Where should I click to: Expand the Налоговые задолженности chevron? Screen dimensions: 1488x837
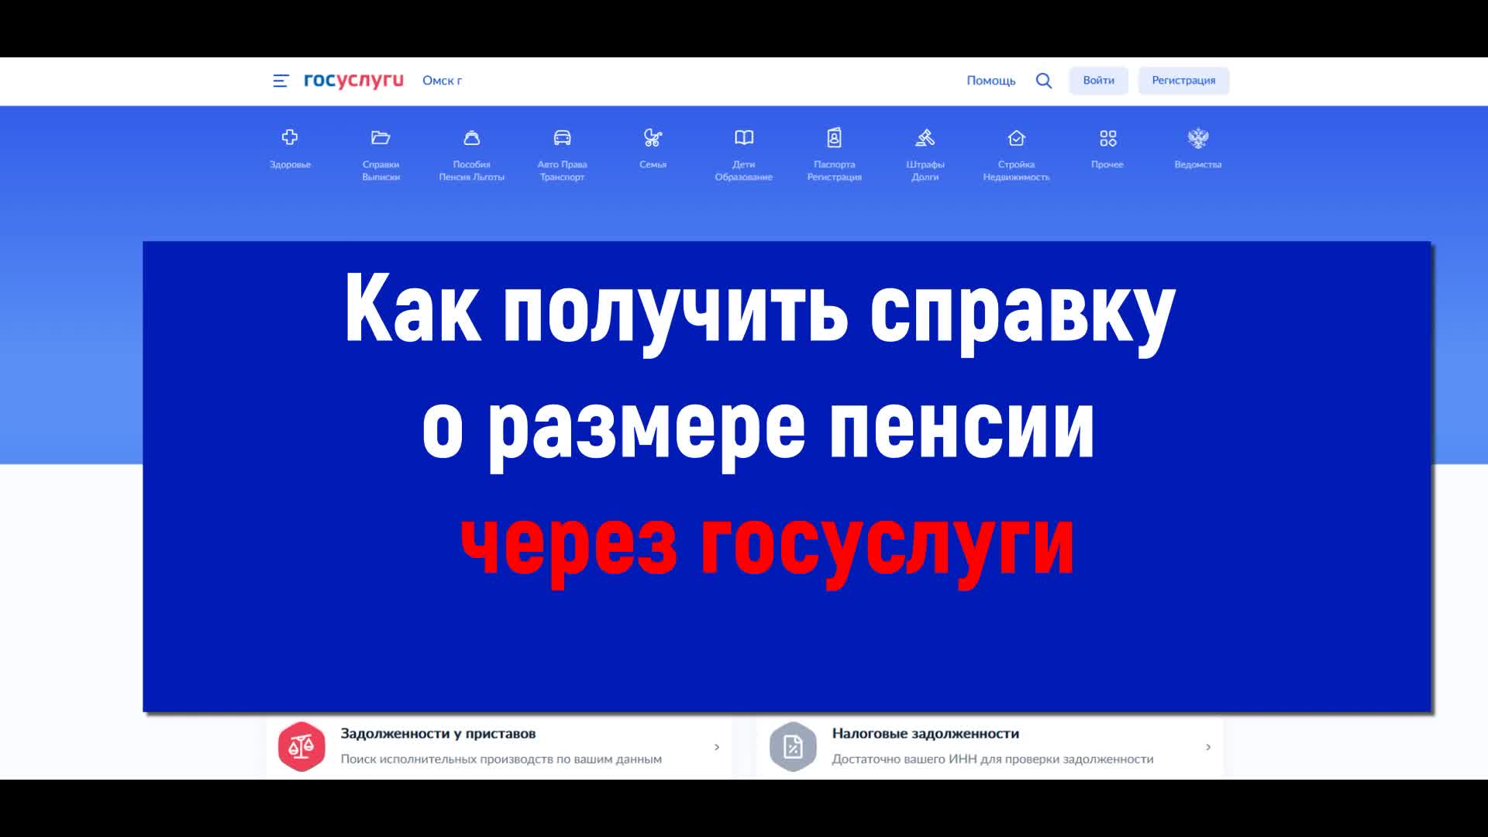(x=1208, y=747)
